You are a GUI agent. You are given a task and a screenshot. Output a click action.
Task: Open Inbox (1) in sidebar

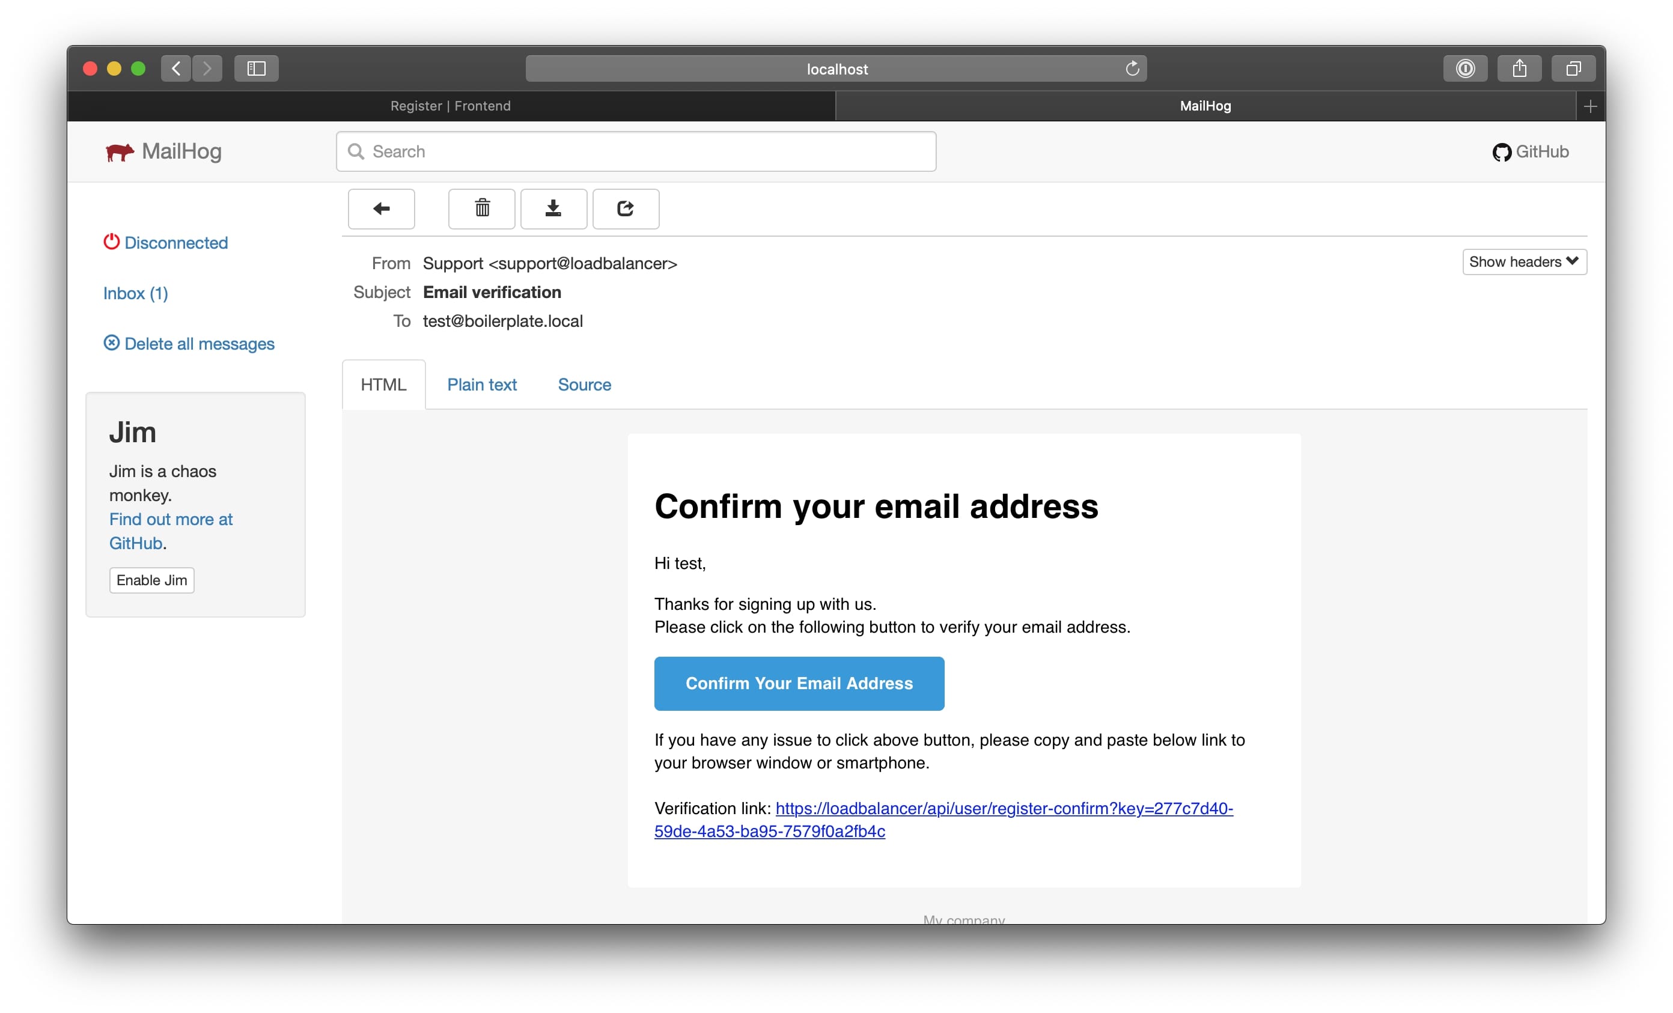[x=136, y=293]
